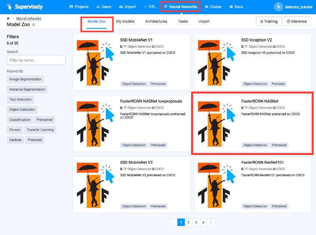Click the help icon next to Model Zoo title
Image resolution: width=316 pixels, height=235 pixels.
click(34, 24)
